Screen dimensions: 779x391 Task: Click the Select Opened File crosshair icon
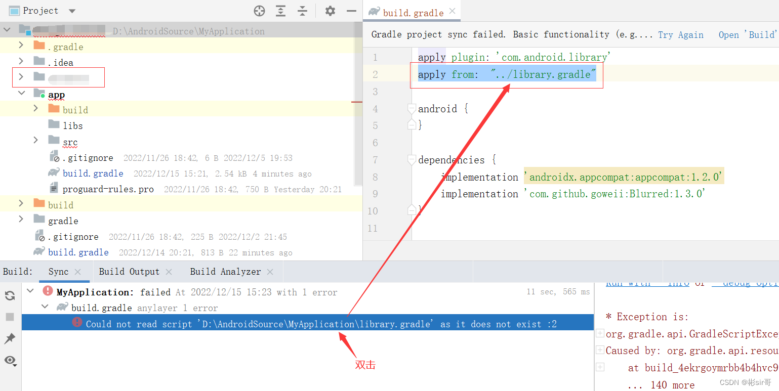pyautogui.click(x=259, y=10)
